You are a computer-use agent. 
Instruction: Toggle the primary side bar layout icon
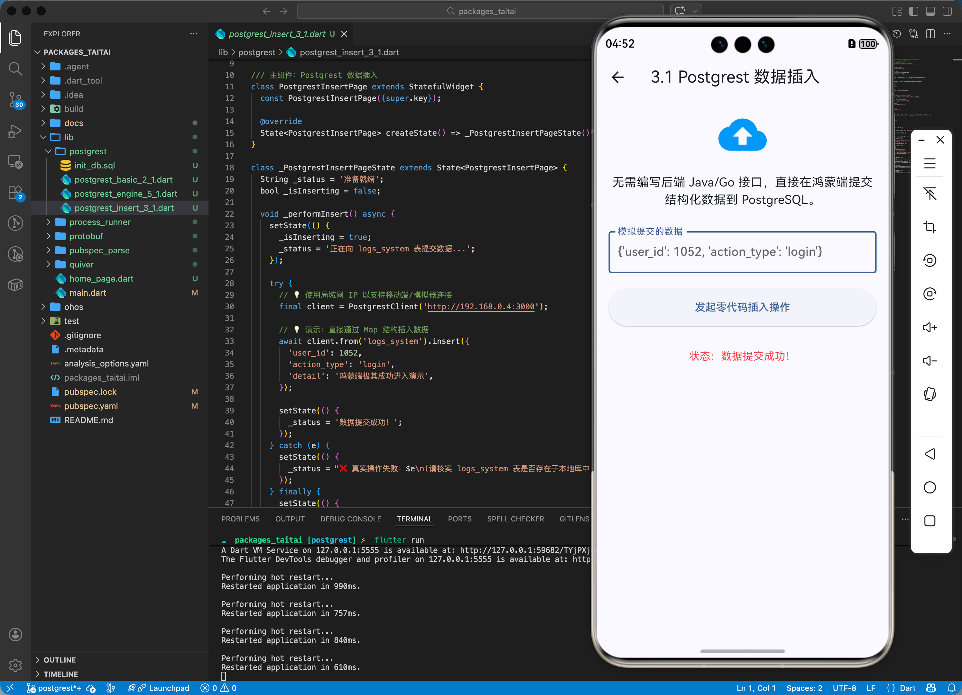coord(914,12)
